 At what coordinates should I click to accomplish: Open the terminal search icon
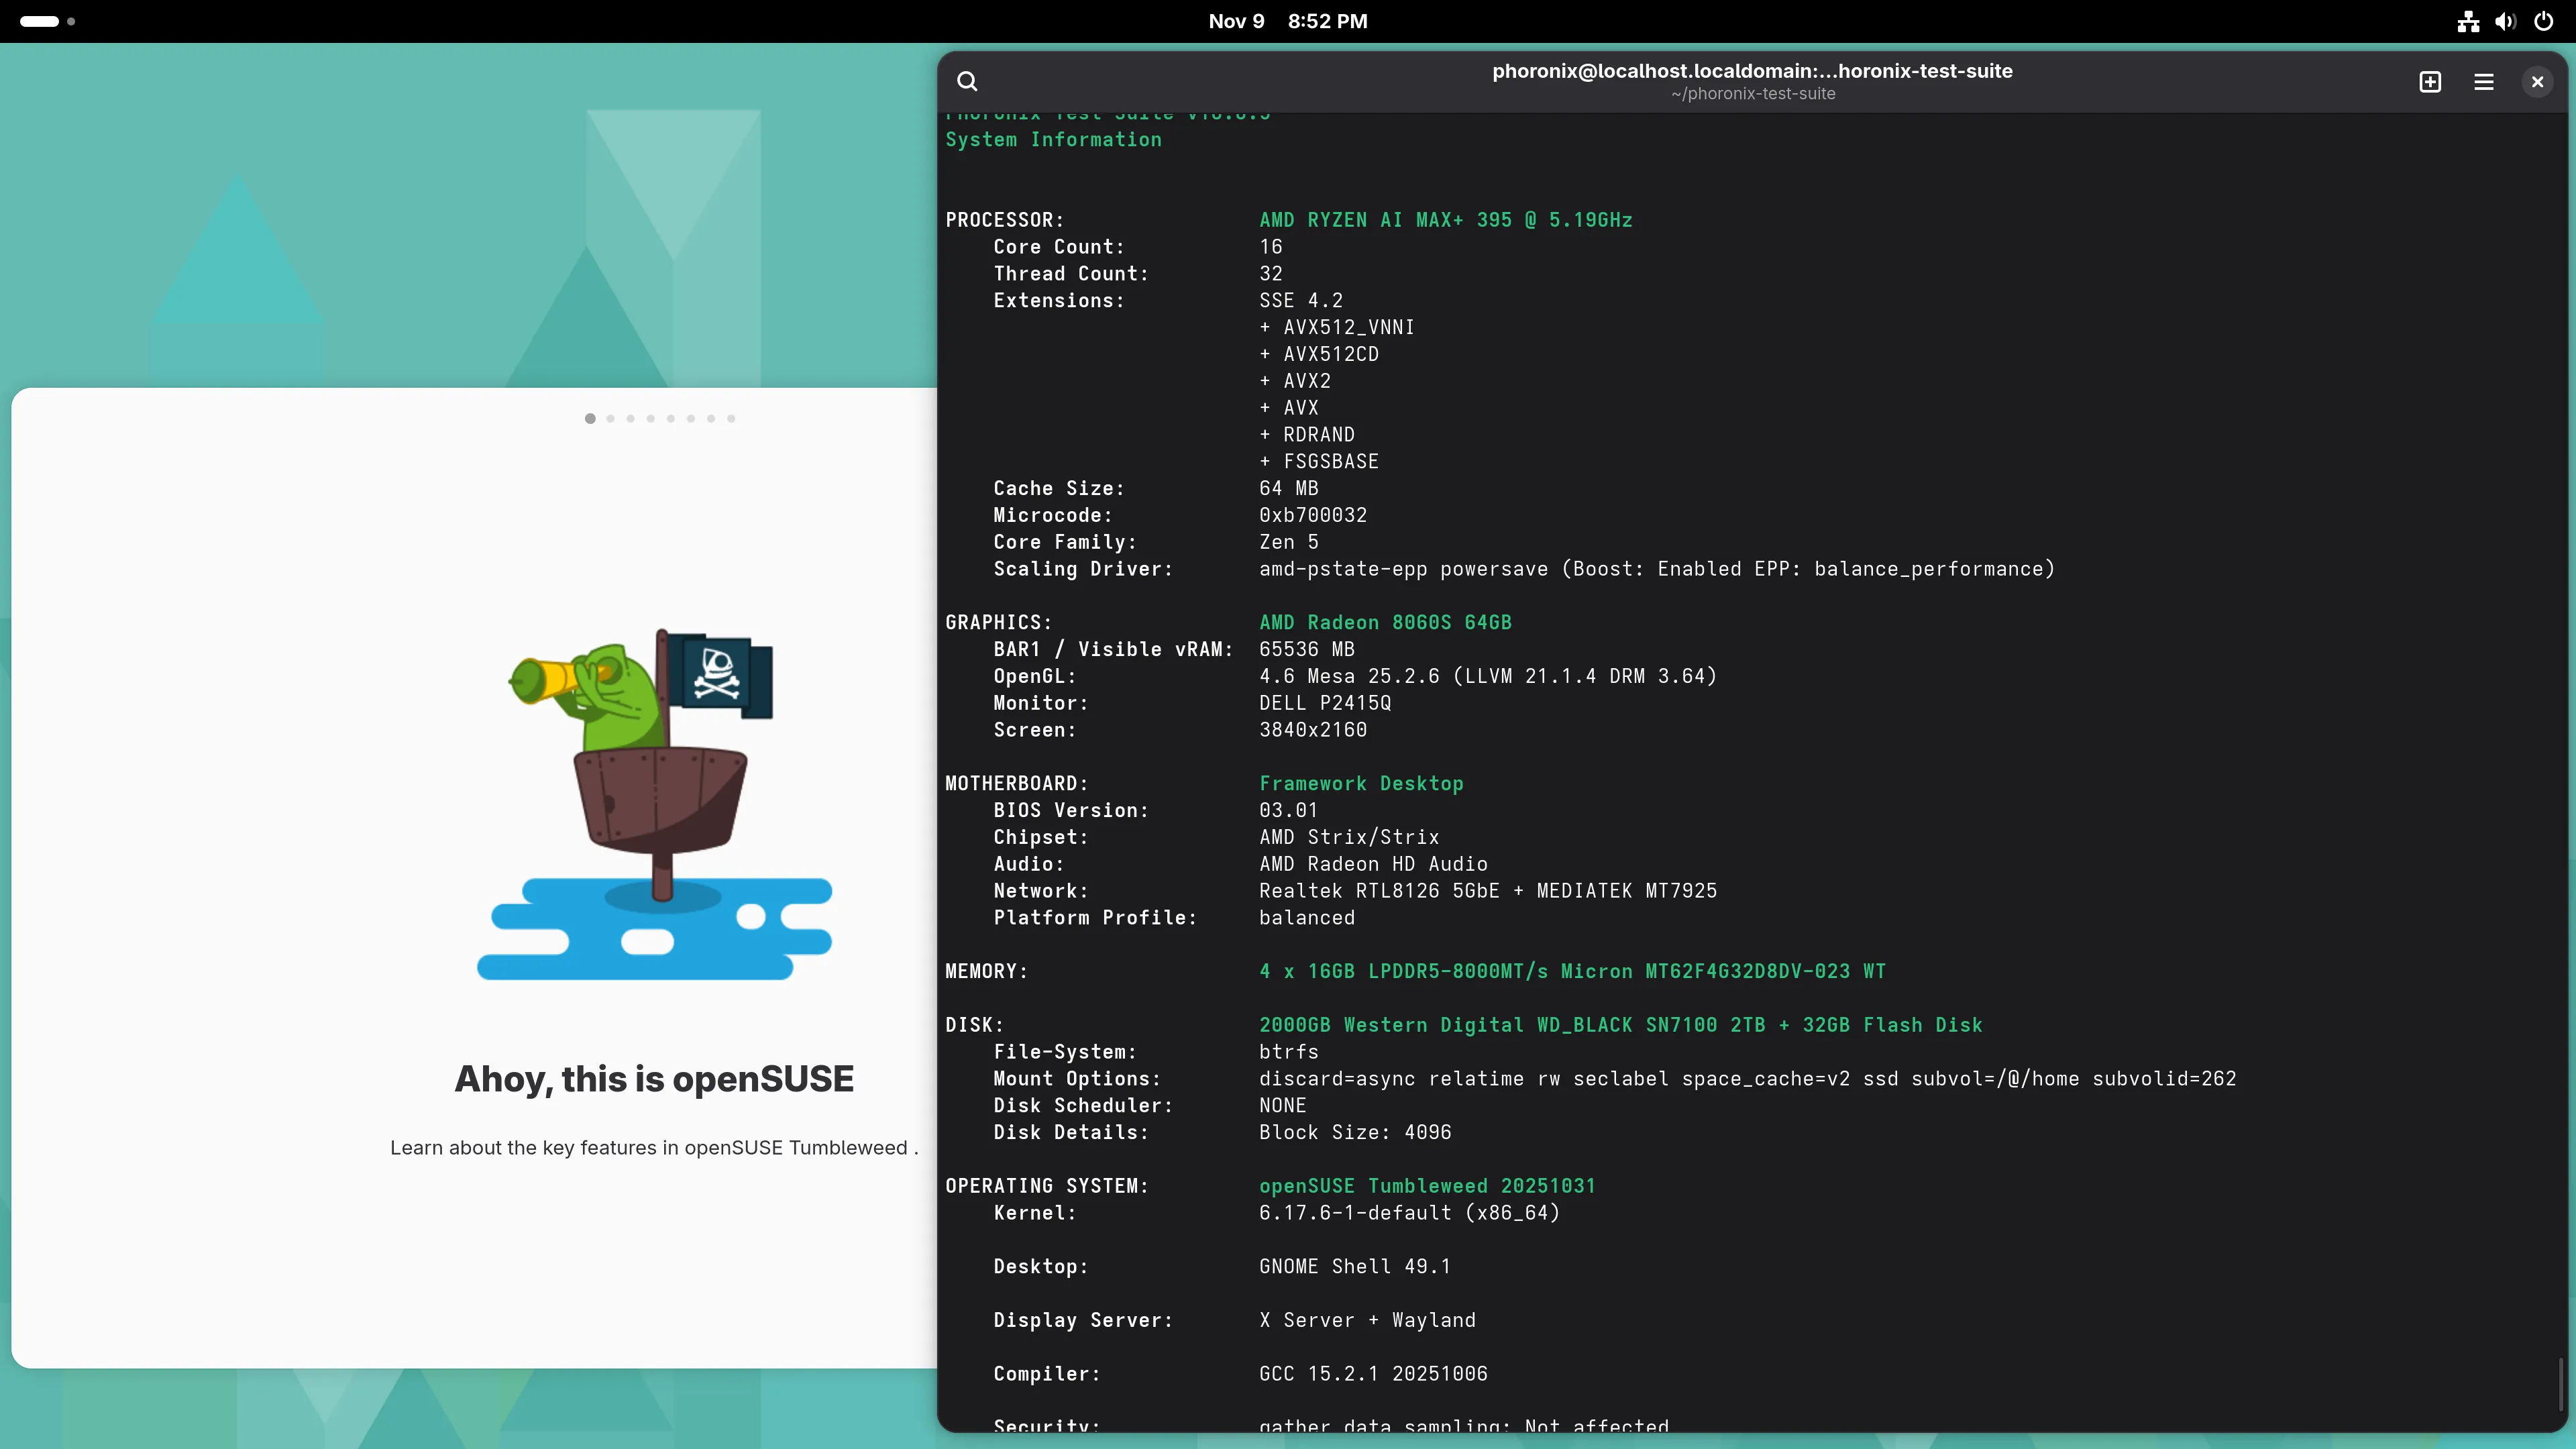pos(967,82)
